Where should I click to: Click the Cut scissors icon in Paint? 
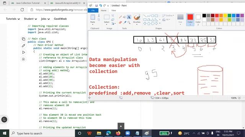[99, 16]
